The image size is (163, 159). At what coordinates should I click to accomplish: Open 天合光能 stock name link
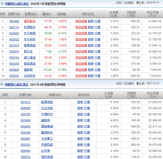(47, 108)
